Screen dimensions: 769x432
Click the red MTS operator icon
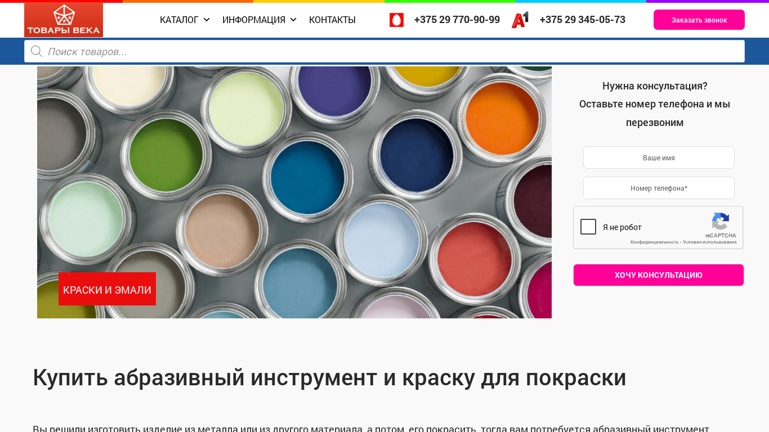[x=396, y=20]
